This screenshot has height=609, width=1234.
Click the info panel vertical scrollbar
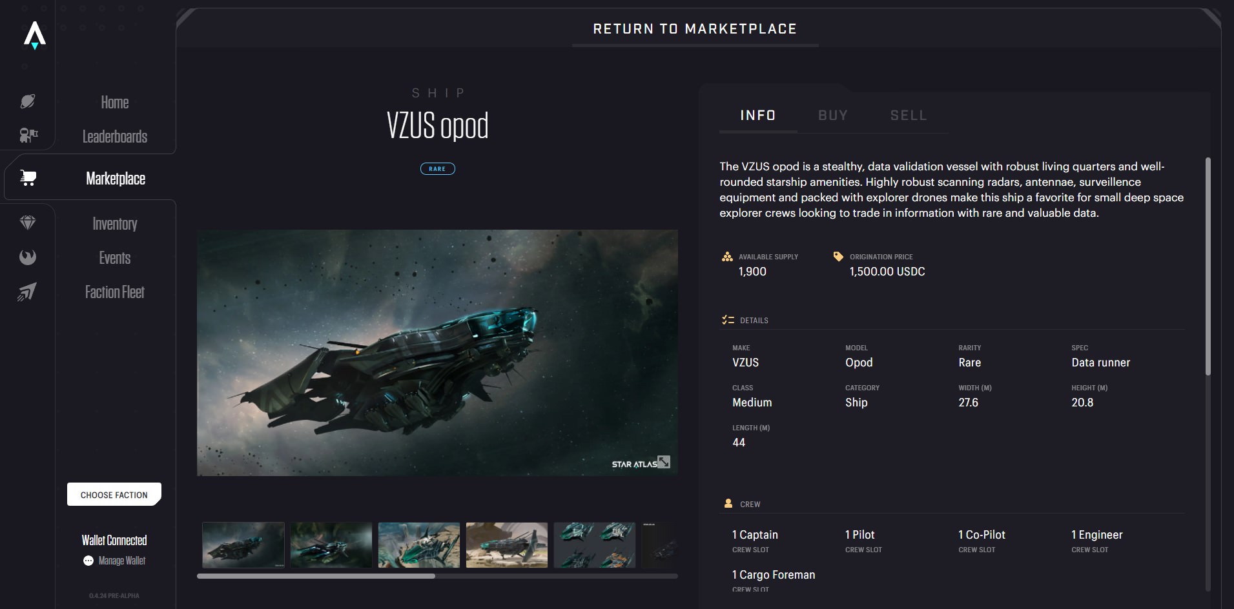tap(1208, 266)
